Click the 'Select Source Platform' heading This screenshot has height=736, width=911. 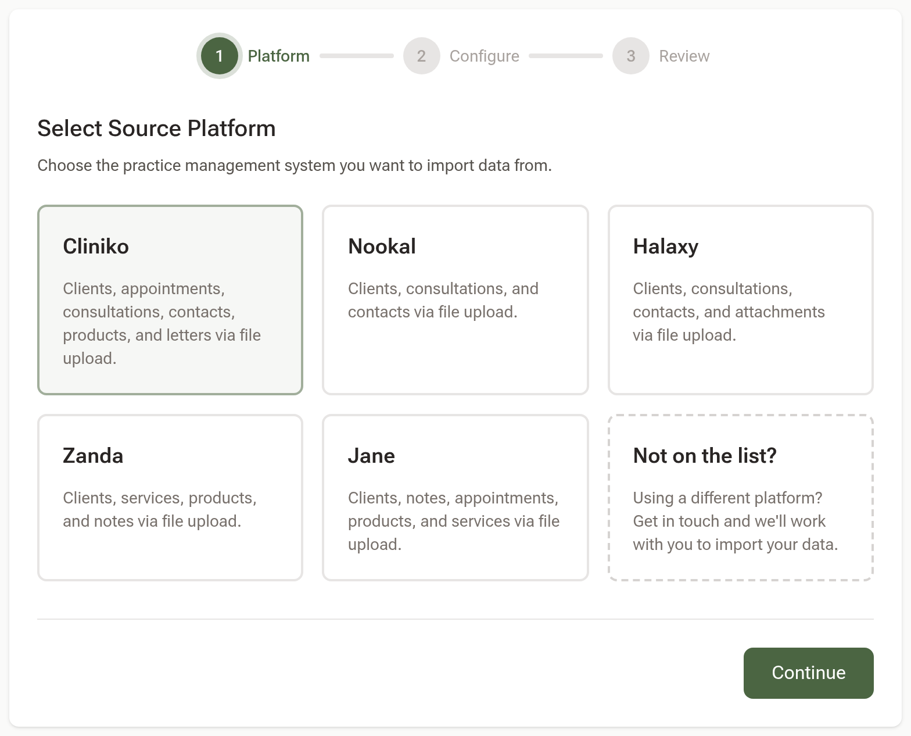click(x=157, y=128)
